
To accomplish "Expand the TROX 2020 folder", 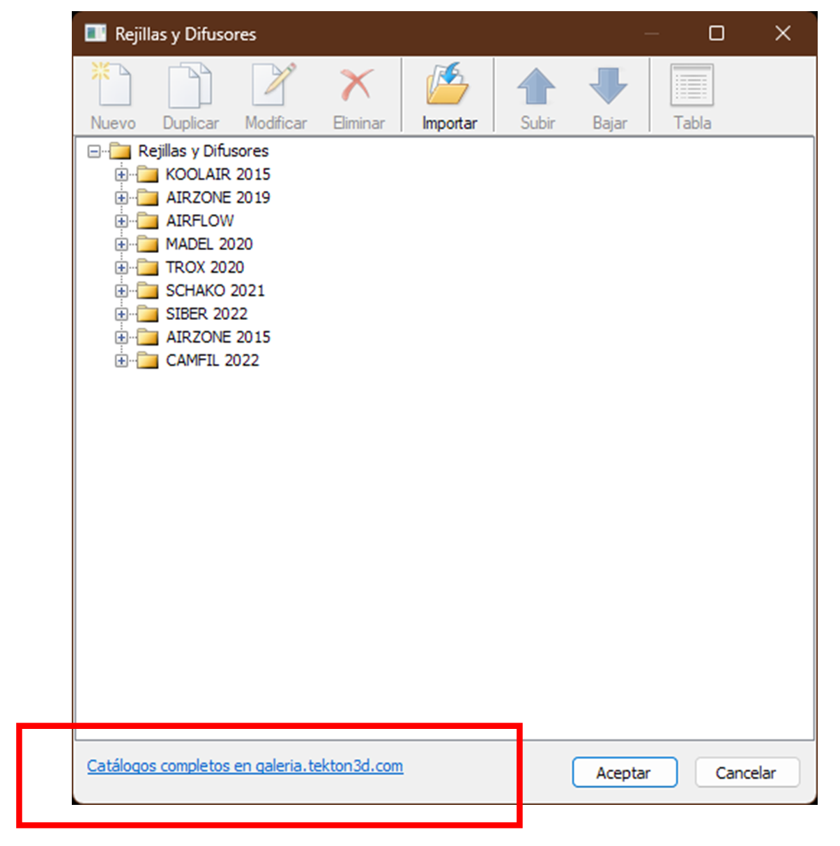I will (x=121, y=268).
